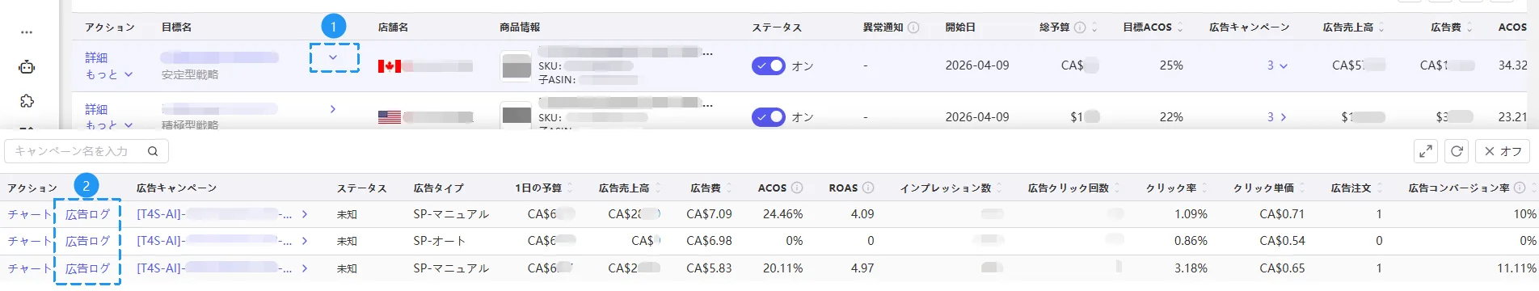Open [T4S-AI] campaign link with ROAS 4.97

point(214,268)
